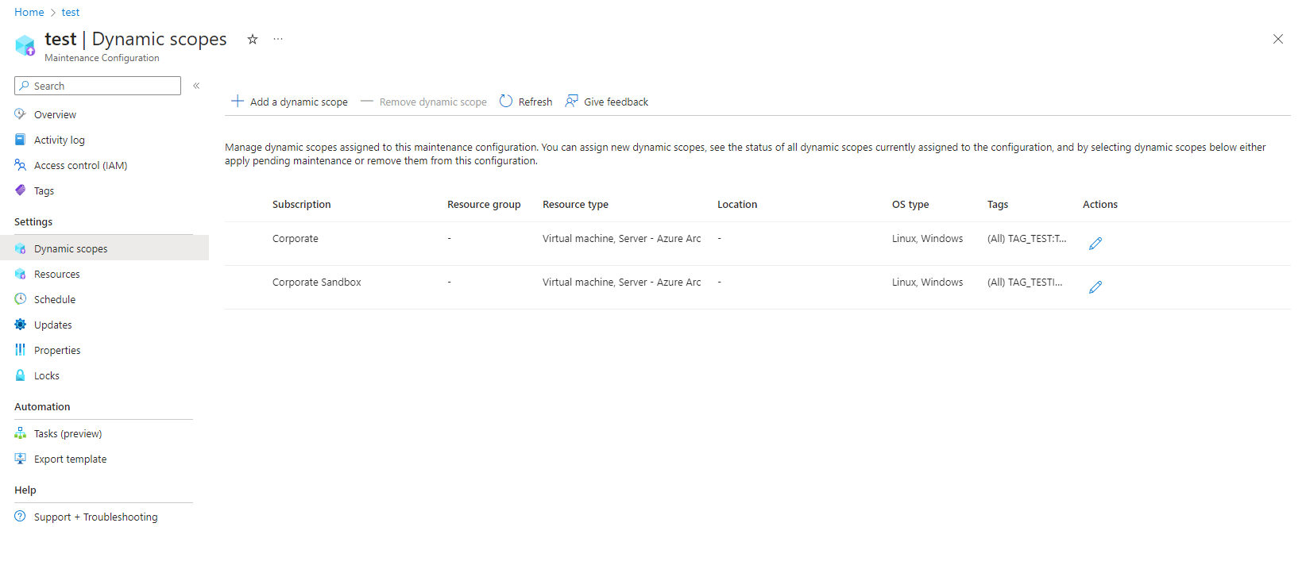Favorite this page with the star icon
Image resolution: width=1306 pixels, height=569 pixels.
coord(253,39)
